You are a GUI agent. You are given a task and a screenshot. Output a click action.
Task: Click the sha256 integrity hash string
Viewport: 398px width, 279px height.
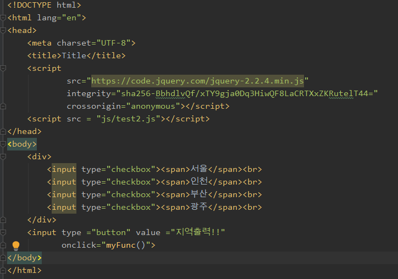[x=247, y=94]
